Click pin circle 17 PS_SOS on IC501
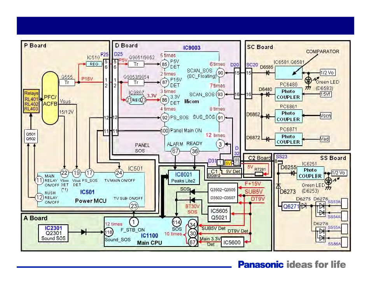The image size is (371, 287). (x=89, y=173)
